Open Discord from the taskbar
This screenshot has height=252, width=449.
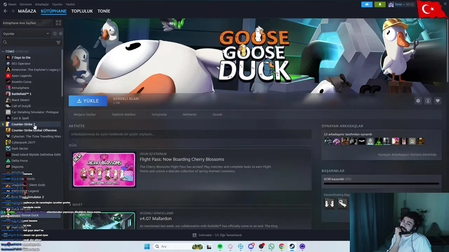pyautogui.click(x=251, y=246)
